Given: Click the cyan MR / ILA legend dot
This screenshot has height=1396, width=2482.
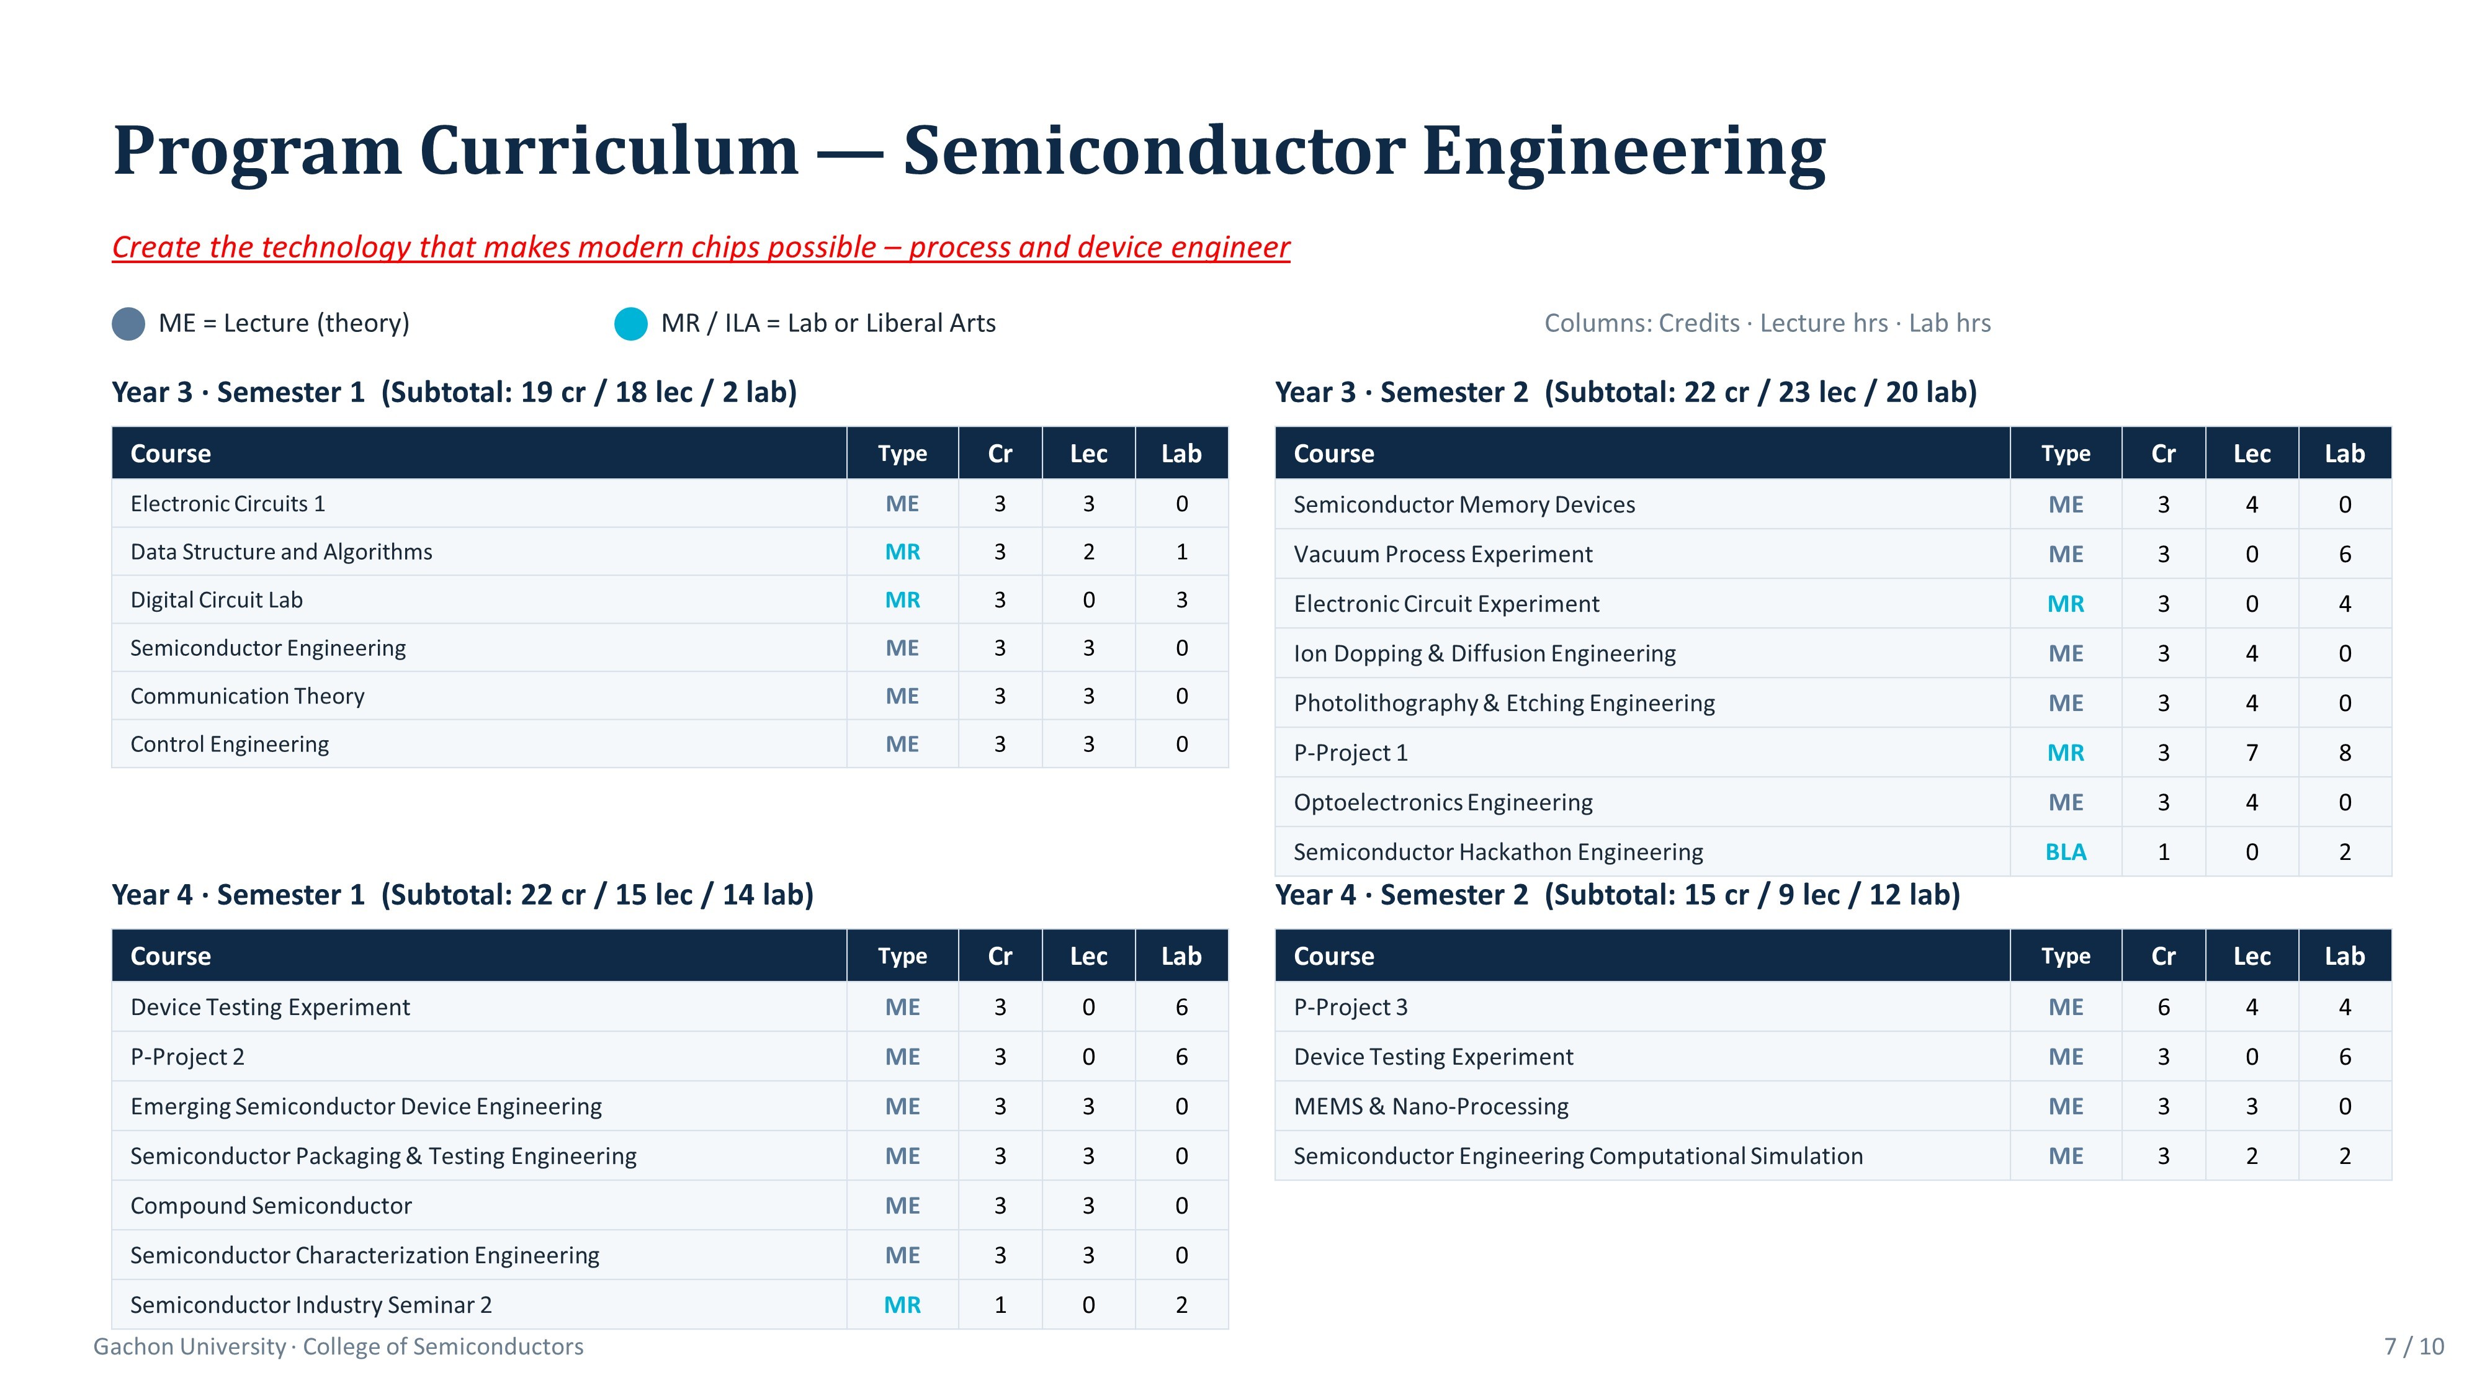Looking at the screenshot, I should (x=631, y=324).
